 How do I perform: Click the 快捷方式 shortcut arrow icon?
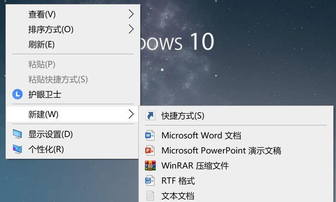pyautogui.click(x=150, y=116)
